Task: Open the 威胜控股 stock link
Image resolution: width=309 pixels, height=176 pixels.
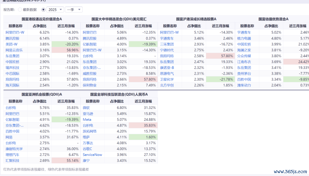Action: pos(90,74)
